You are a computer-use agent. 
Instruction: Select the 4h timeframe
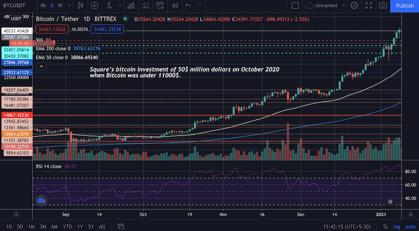click(x=43, y=5)
